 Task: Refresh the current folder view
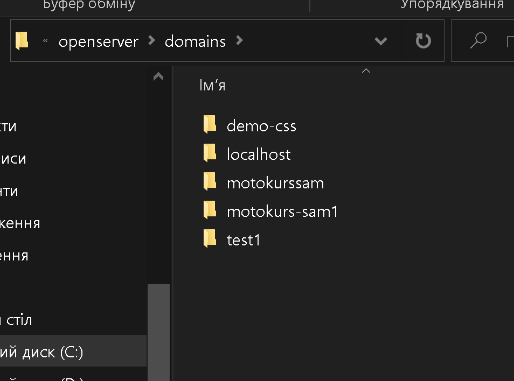(423, 41)
